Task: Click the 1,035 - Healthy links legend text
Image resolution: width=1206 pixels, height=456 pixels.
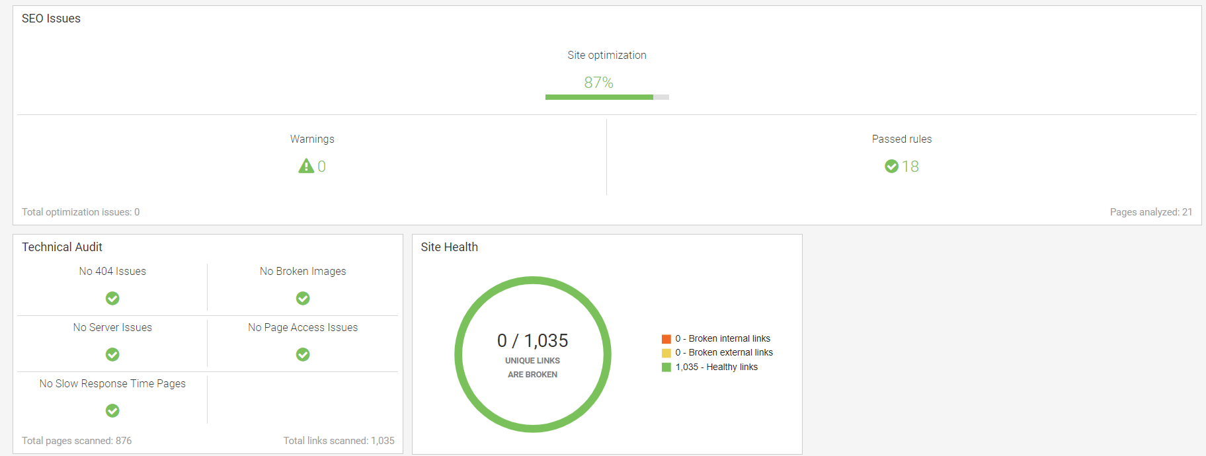Action: tap(717, 367)
